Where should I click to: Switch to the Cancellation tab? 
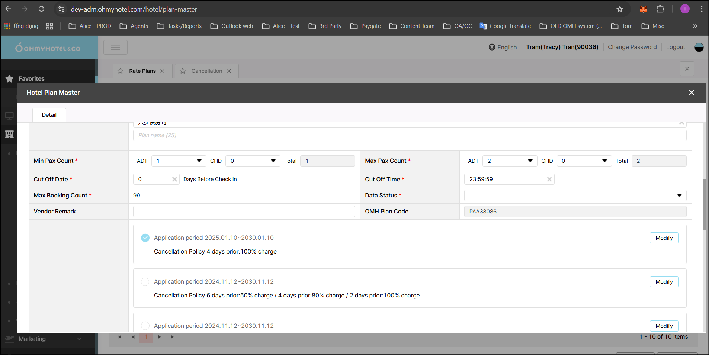click(x=206, y=71)
